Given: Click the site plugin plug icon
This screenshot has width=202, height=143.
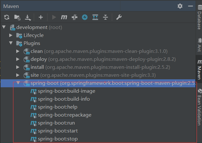Looking at the screenshot, I should pos(26,75).
